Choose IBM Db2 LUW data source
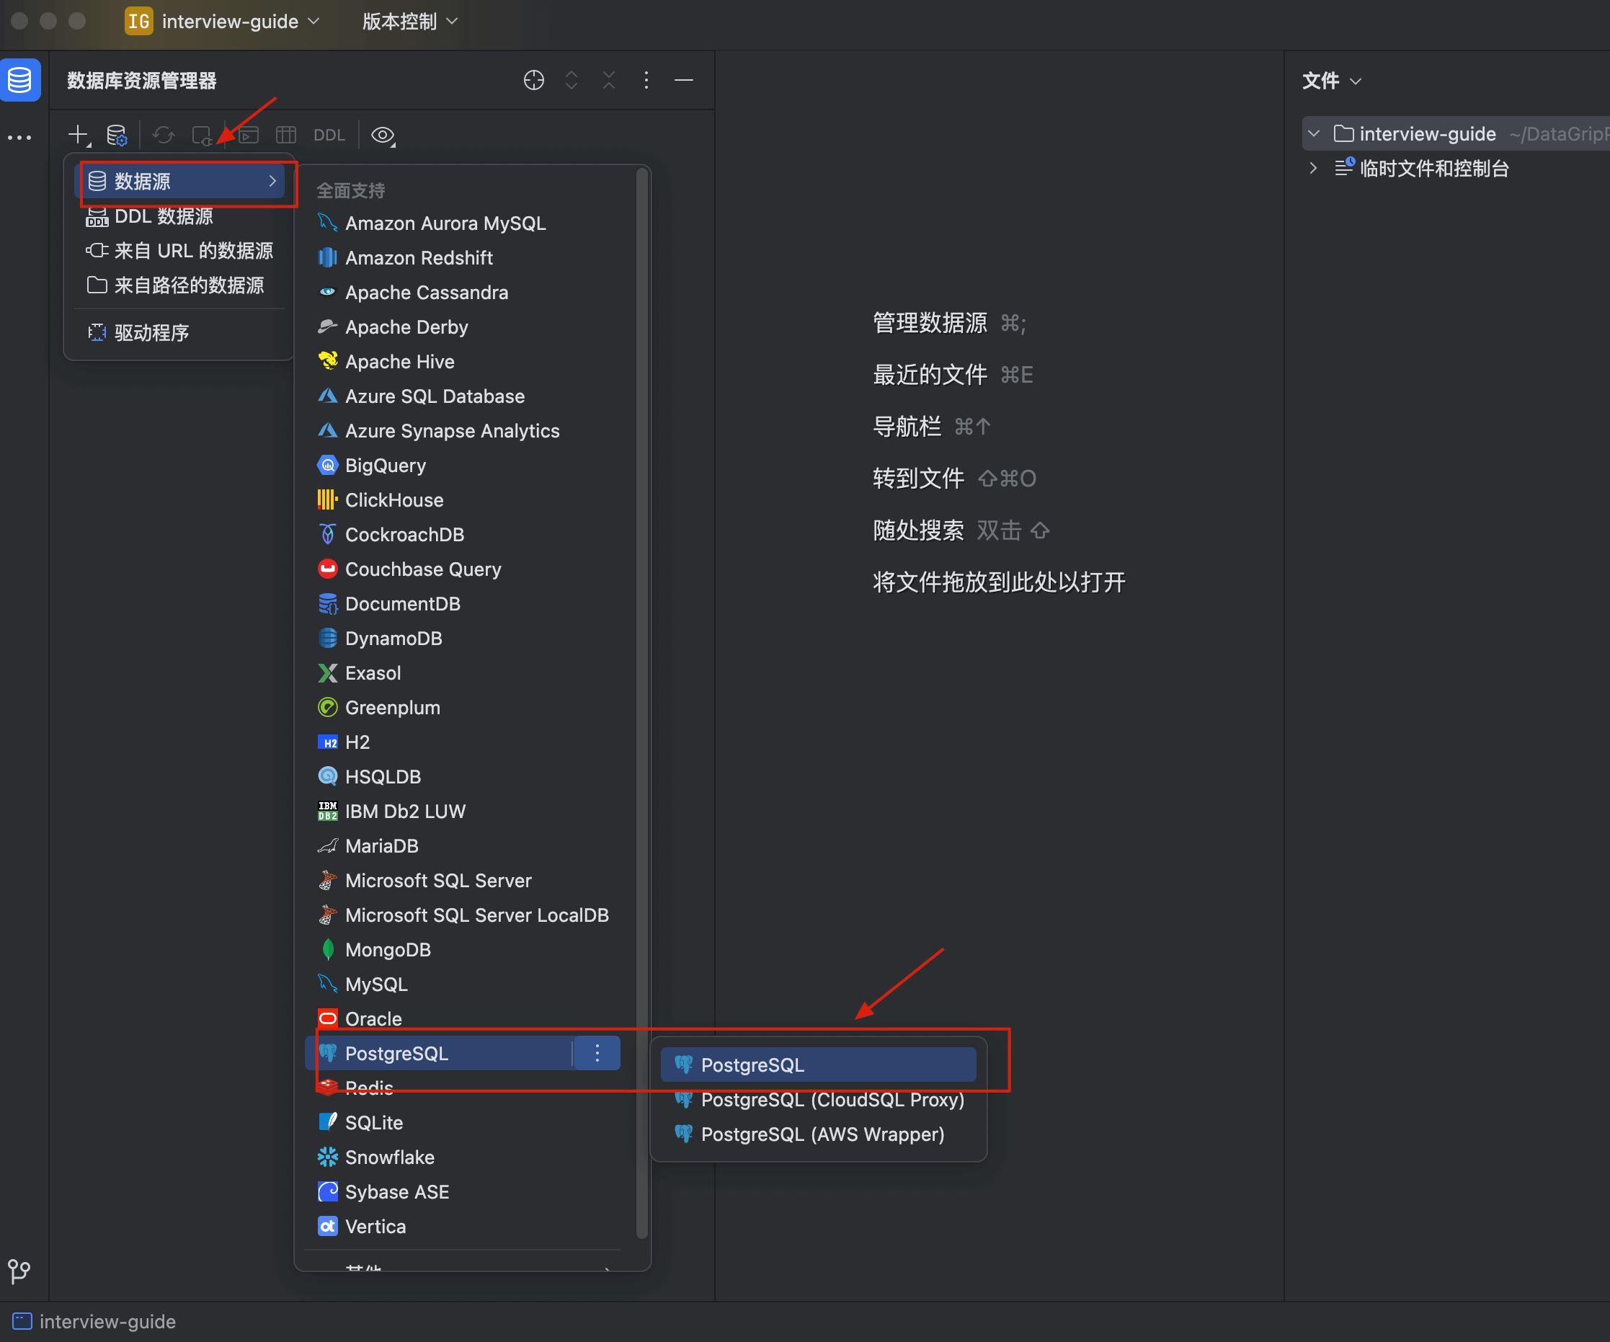Screen dimensions: 1610x1342 pos(463,812)
